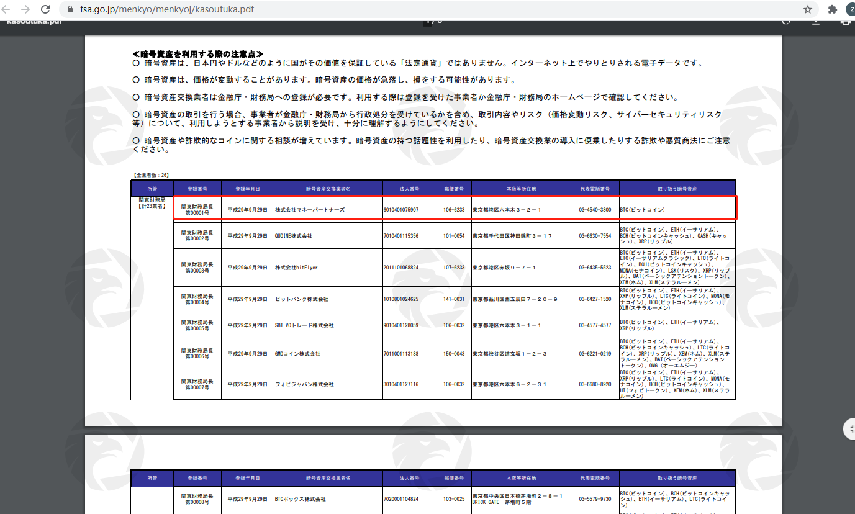Select company name BTCボックス株式会社

[300, 499]
